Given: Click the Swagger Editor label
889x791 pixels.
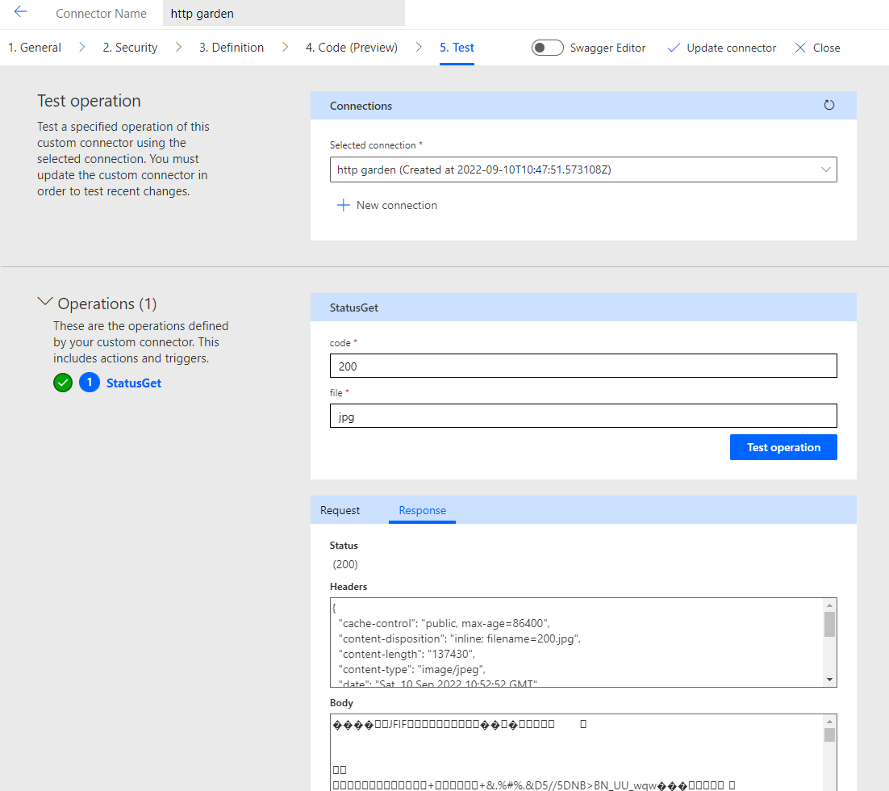Looking at the screenshot, I should [x=607, y=48].
